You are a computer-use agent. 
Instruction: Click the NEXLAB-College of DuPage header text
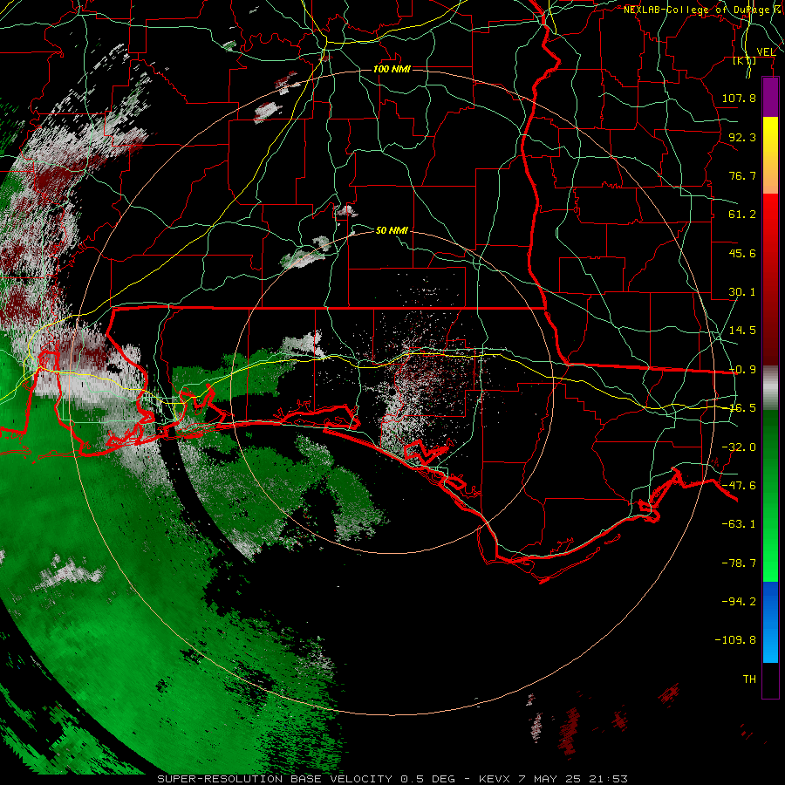click(x=696, y=10)
